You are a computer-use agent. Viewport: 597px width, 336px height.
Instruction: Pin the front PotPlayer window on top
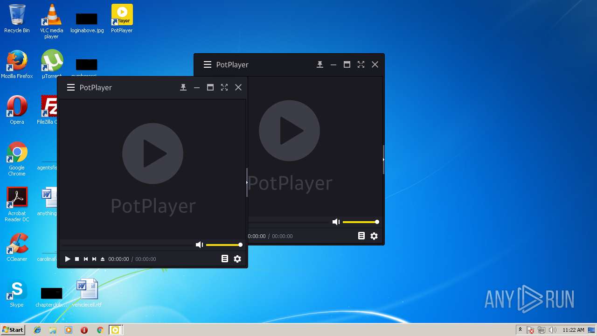pyautogui.click(x=183, y=87)
